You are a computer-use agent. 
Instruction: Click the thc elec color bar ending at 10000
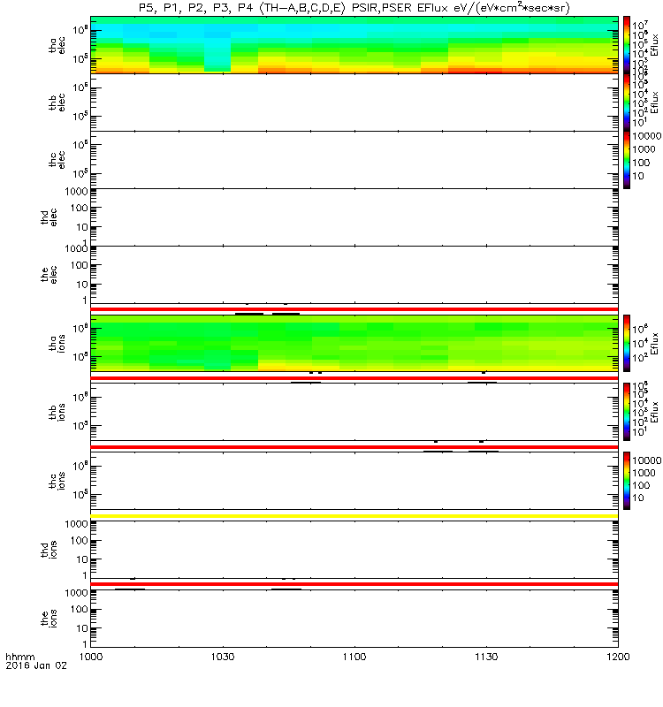(x=627, y=160)
